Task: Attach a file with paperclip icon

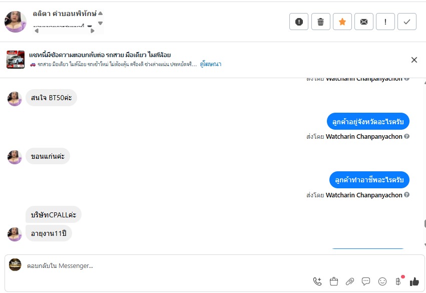Action: pos(350,281)
